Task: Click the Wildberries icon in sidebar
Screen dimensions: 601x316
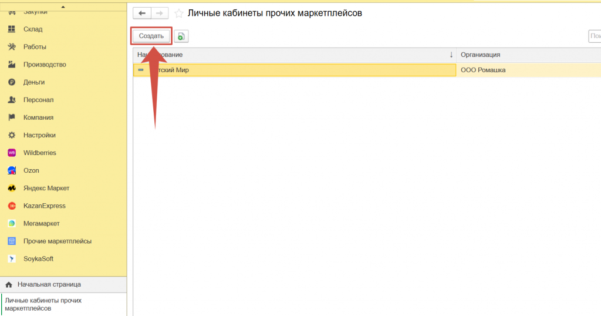Action: click(x=11, y=153)
